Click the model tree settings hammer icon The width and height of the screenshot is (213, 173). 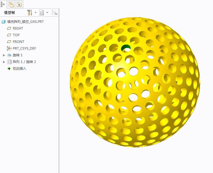(30, 13)
